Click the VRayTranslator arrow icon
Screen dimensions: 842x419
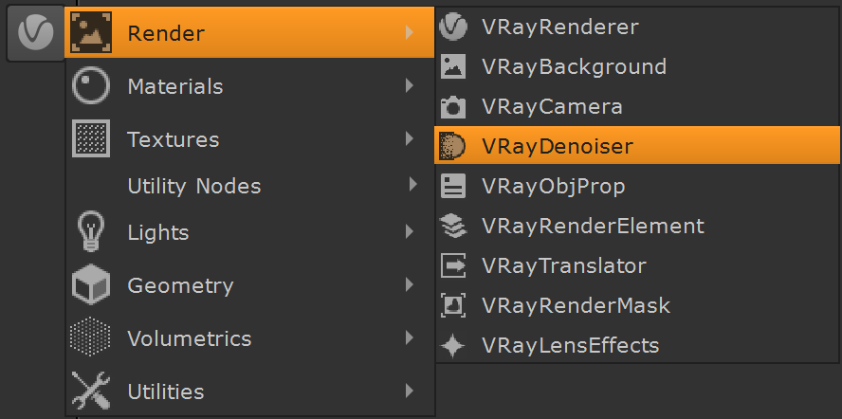[453, 265]
